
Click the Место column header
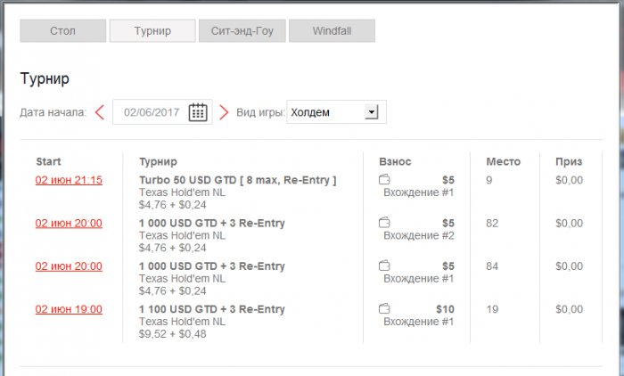(503, 161)
